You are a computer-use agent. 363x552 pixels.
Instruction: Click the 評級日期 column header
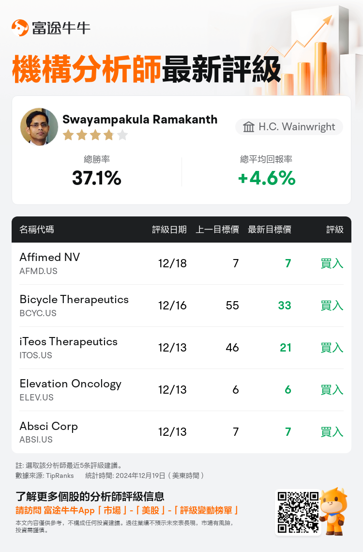169,230
